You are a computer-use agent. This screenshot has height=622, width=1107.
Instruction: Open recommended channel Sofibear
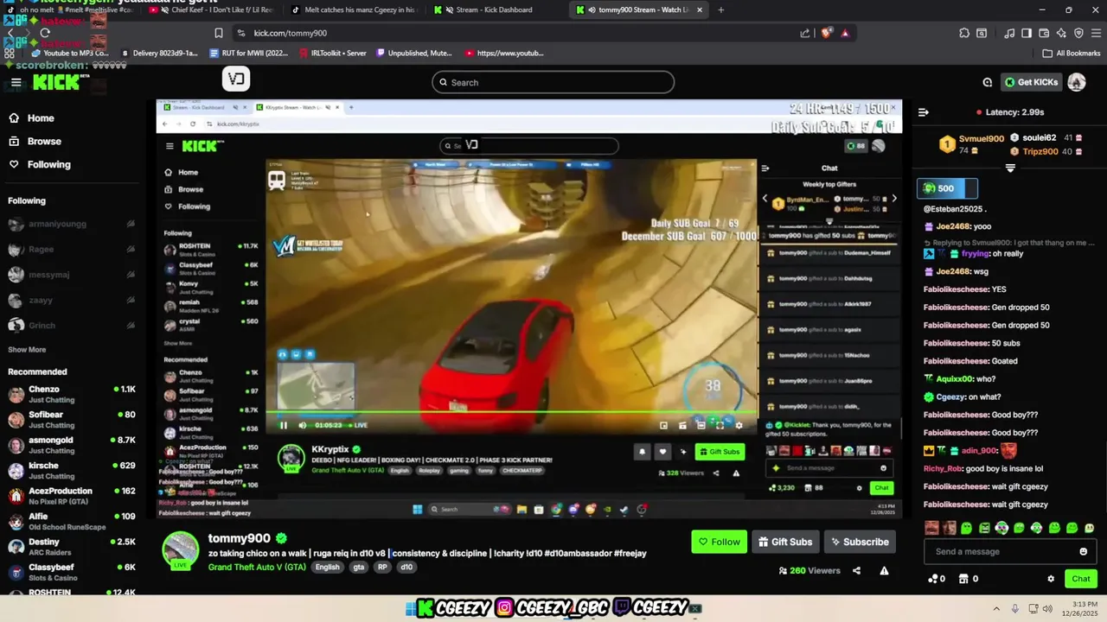click(x=72, y=420)
